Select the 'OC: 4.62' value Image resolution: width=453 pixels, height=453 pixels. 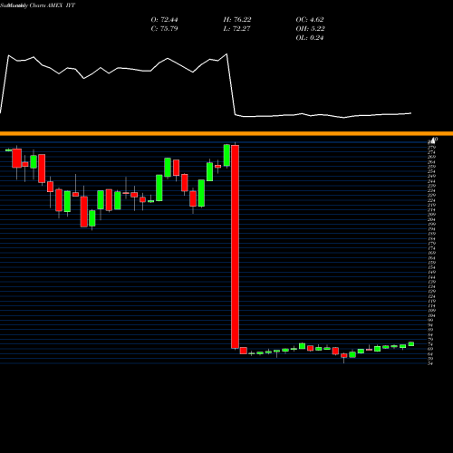310,20
